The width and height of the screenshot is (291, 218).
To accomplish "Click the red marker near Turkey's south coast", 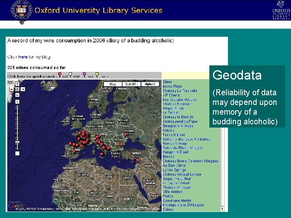I will point(137,160).
